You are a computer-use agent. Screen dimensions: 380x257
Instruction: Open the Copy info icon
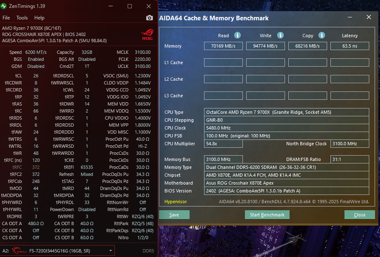click(x=322, y=35)
